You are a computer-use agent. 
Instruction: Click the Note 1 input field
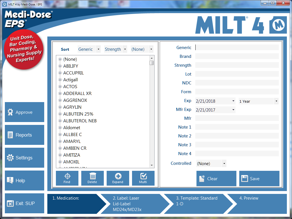pos(237,127)
